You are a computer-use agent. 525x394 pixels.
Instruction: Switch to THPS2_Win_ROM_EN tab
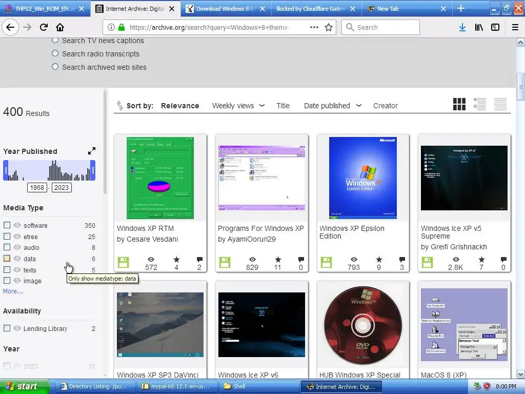coord(45,8)
